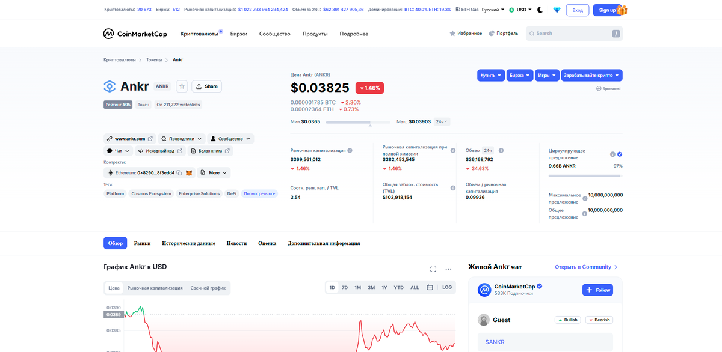
Task: Open the Биржи menu
Action: [x=239, y=34]
